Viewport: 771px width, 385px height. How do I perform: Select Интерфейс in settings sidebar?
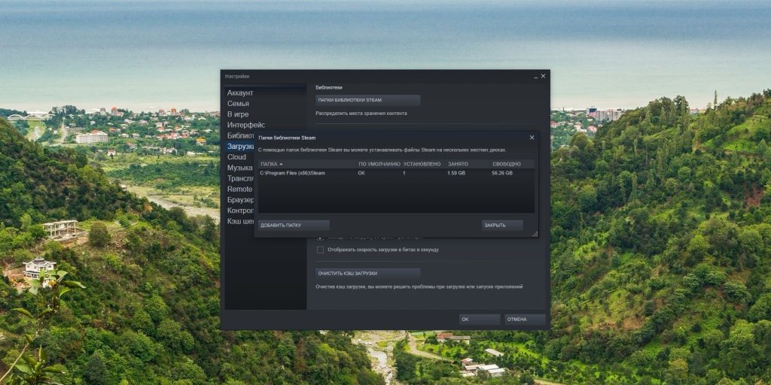(246, 125)
